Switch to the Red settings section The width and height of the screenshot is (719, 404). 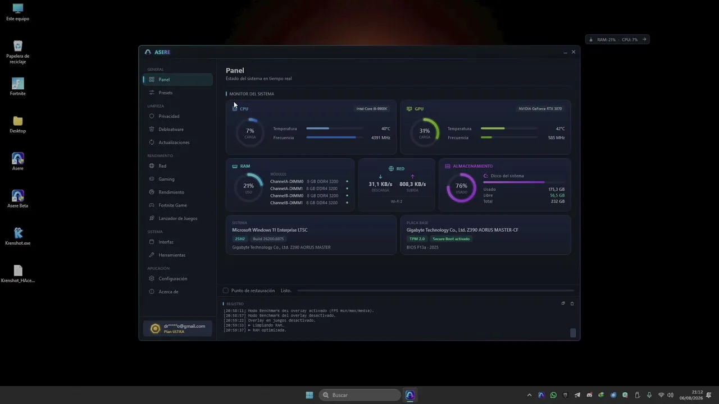coord(178,166)
